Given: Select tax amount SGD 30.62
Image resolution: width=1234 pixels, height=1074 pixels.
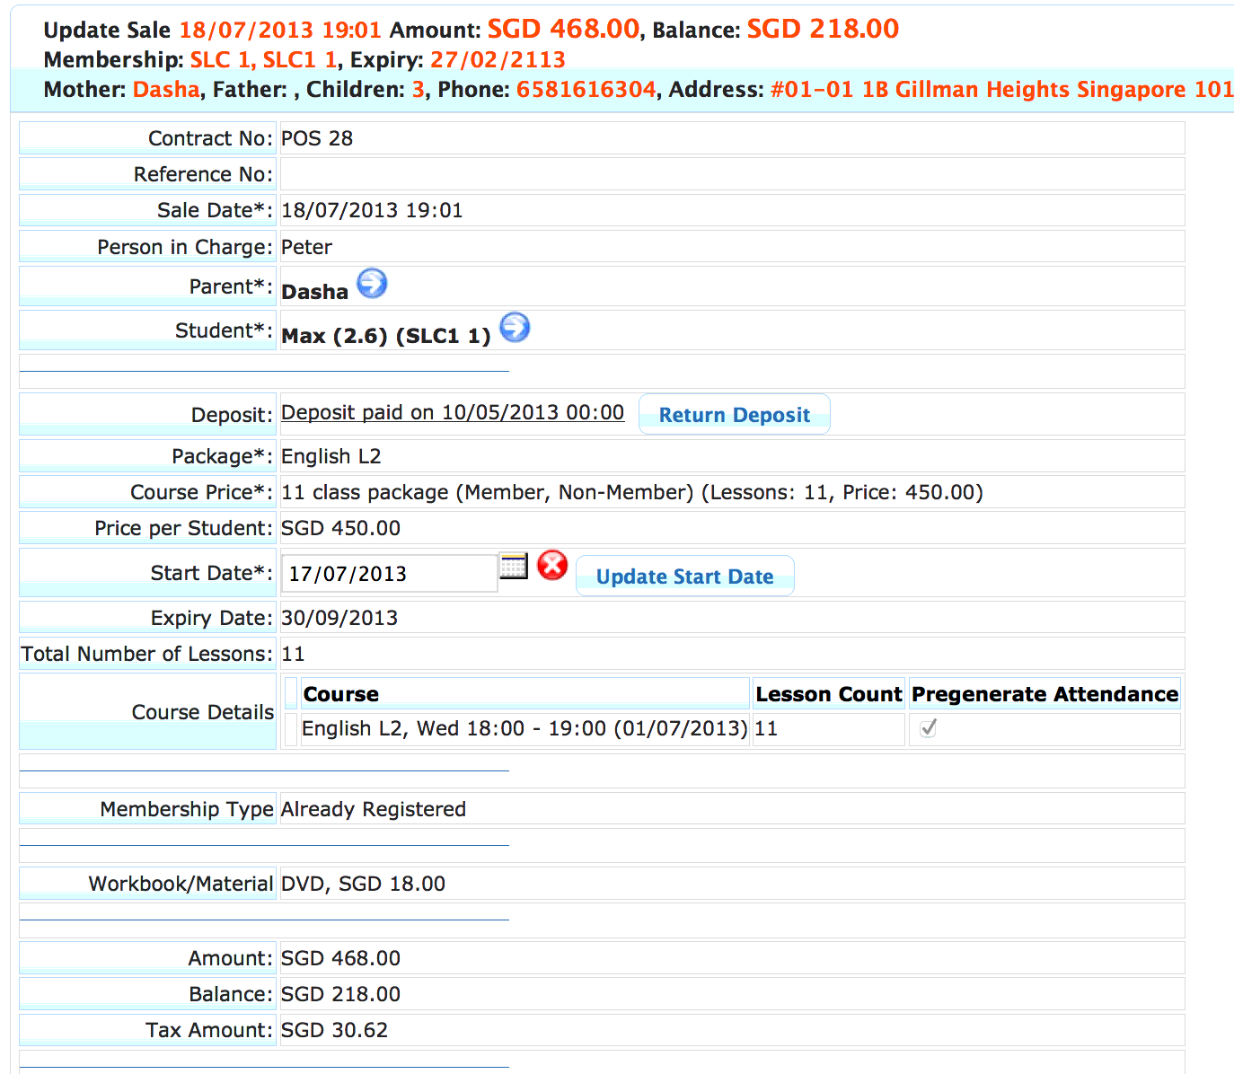Looking at the screenshot, I should click(x=335, y=1030).
